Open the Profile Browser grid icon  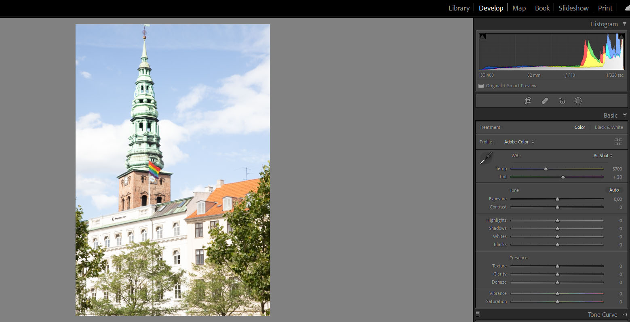point(618,142)
